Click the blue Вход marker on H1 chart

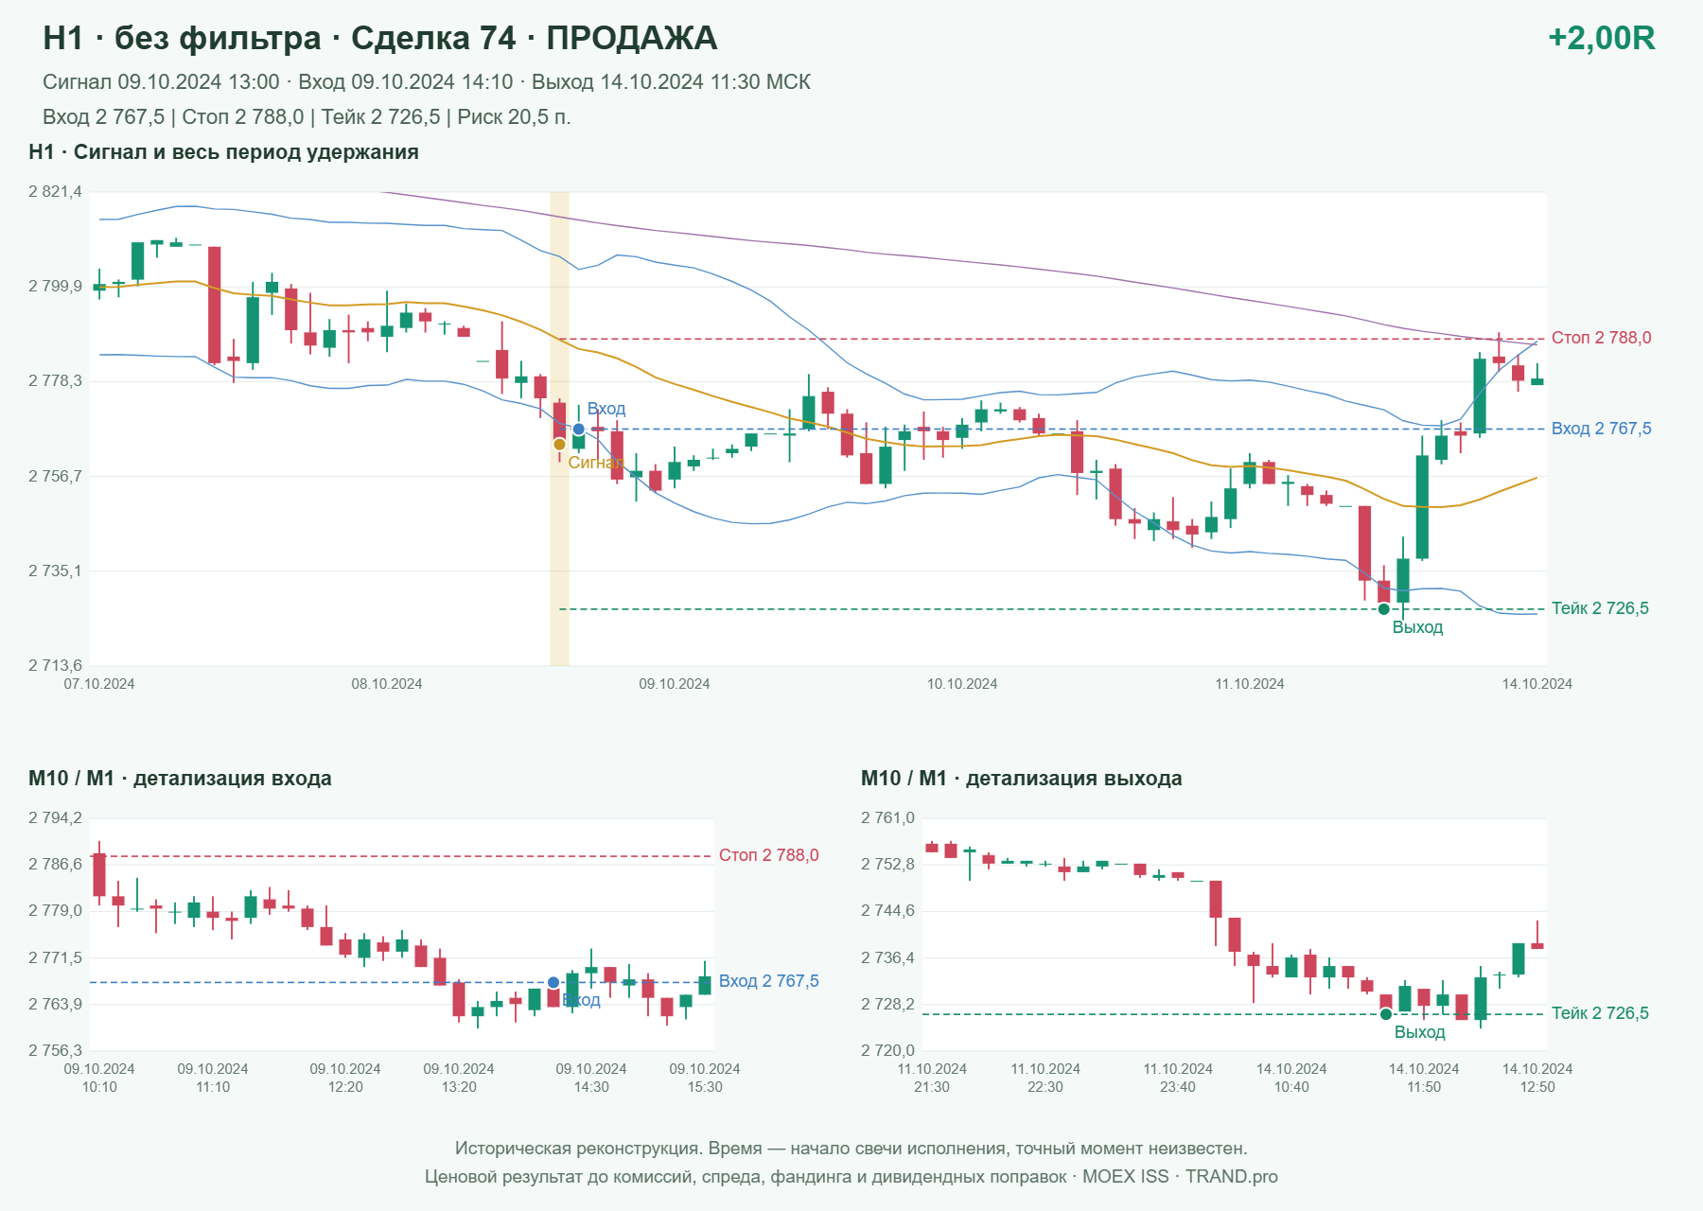pos(578,429)
